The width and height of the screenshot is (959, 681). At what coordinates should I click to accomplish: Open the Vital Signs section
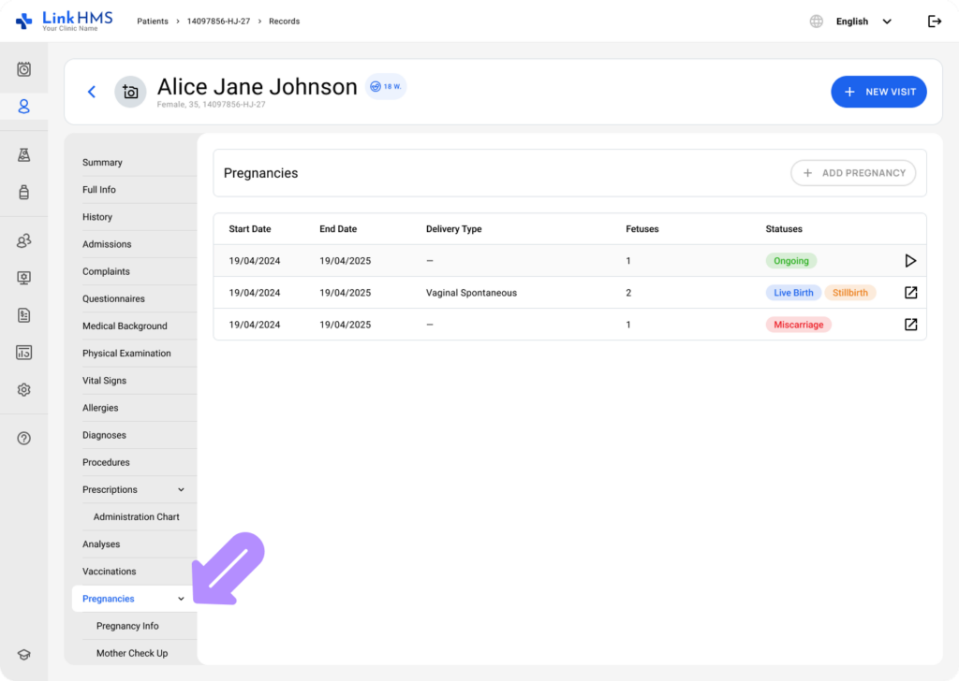[104, 381]
